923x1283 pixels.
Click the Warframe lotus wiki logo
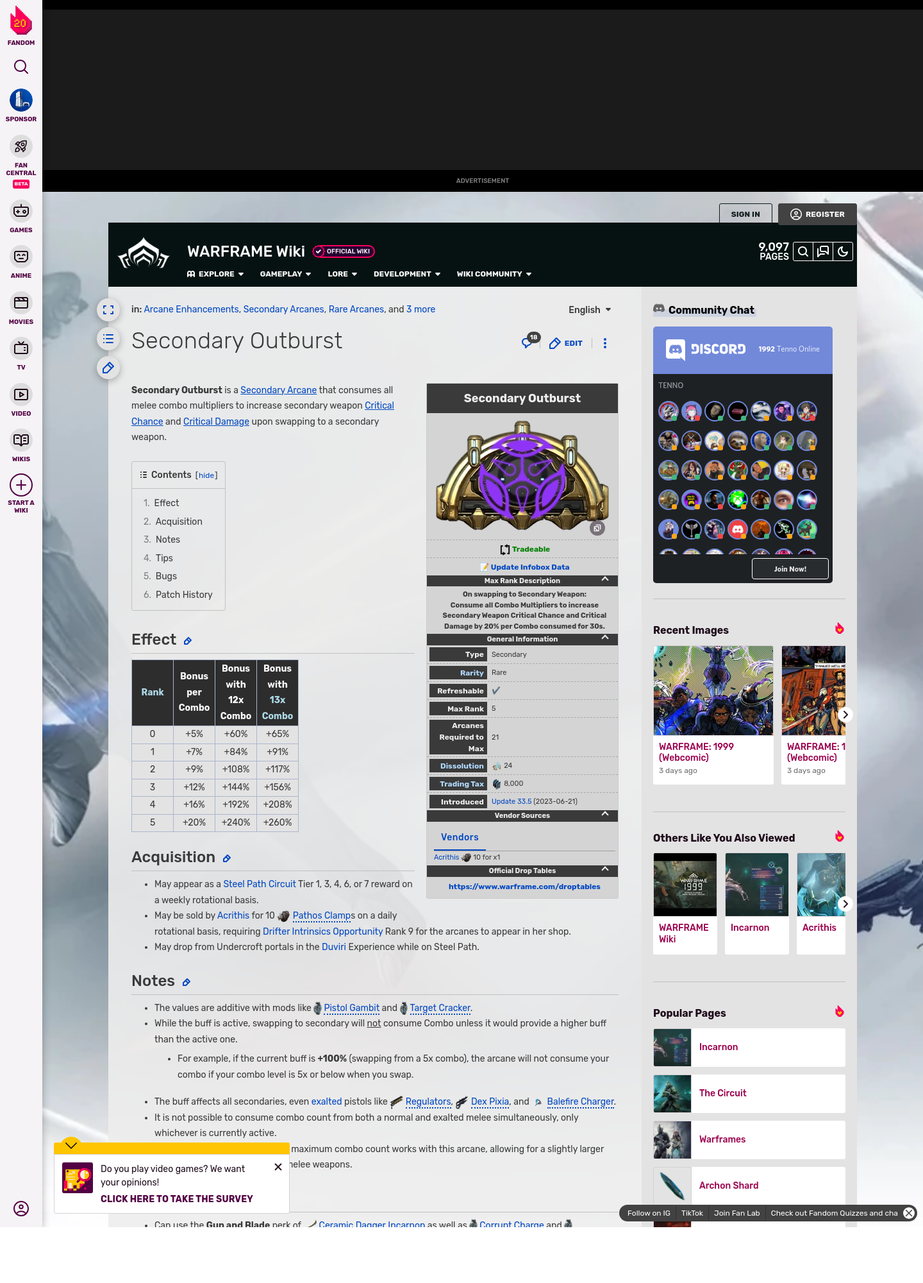click(x=144, y=254)
